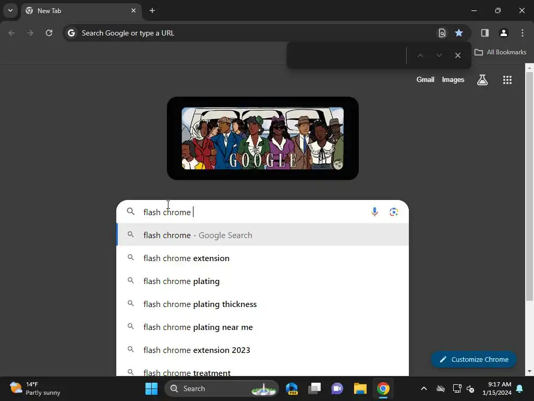Open the Images link
The height and width of the screenshot is (401, 534).
[453, 79]
